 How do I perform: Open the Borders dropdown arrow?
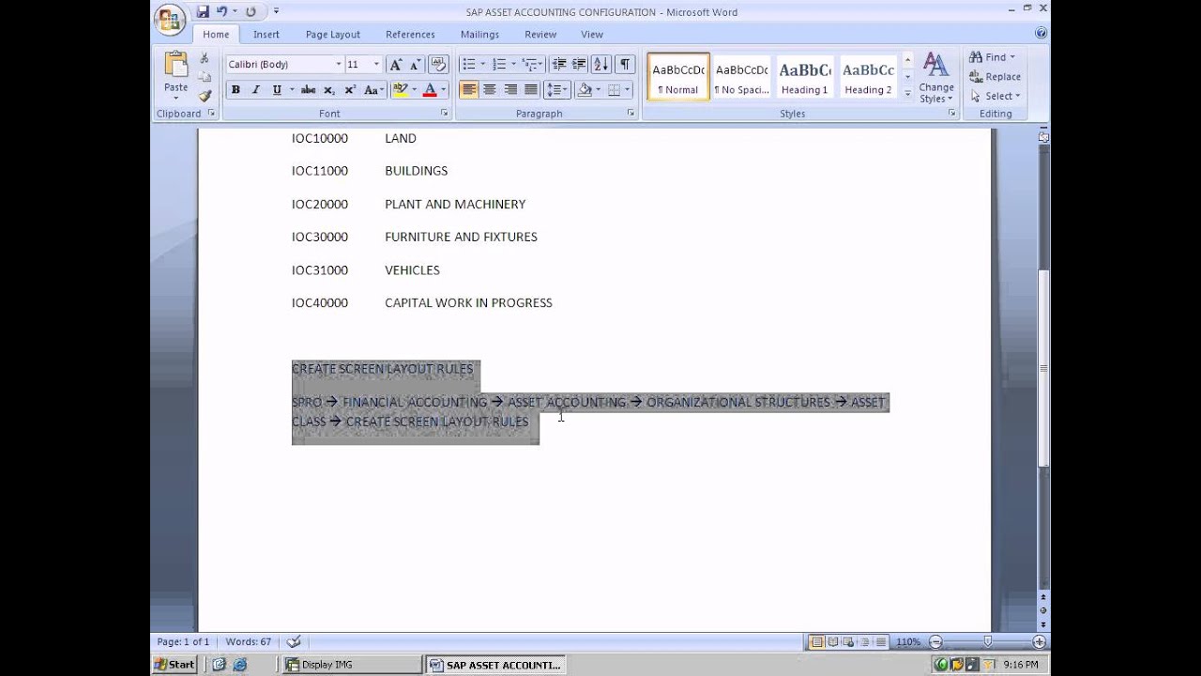628,90
